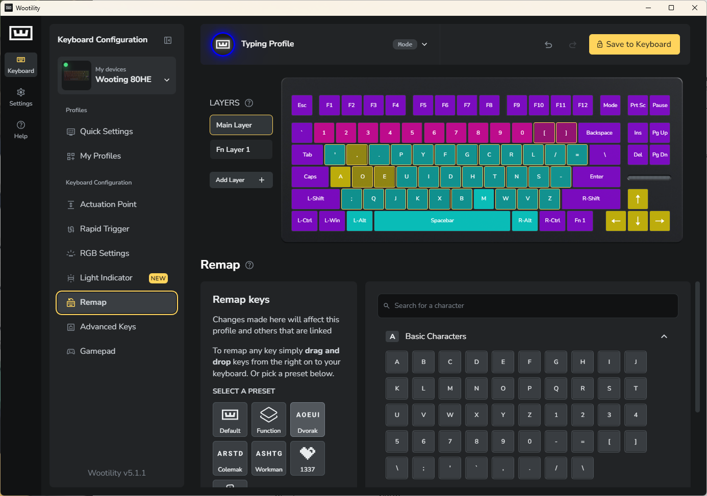
Task: Select the left arrow key on keyboard layout
Action: (616, 221)
